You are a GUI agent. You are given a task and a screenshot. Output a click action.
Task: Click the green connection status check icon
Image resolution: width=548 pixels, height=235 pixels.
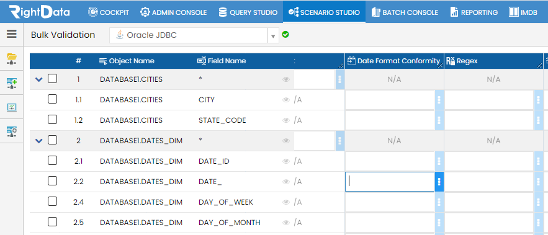285,35
